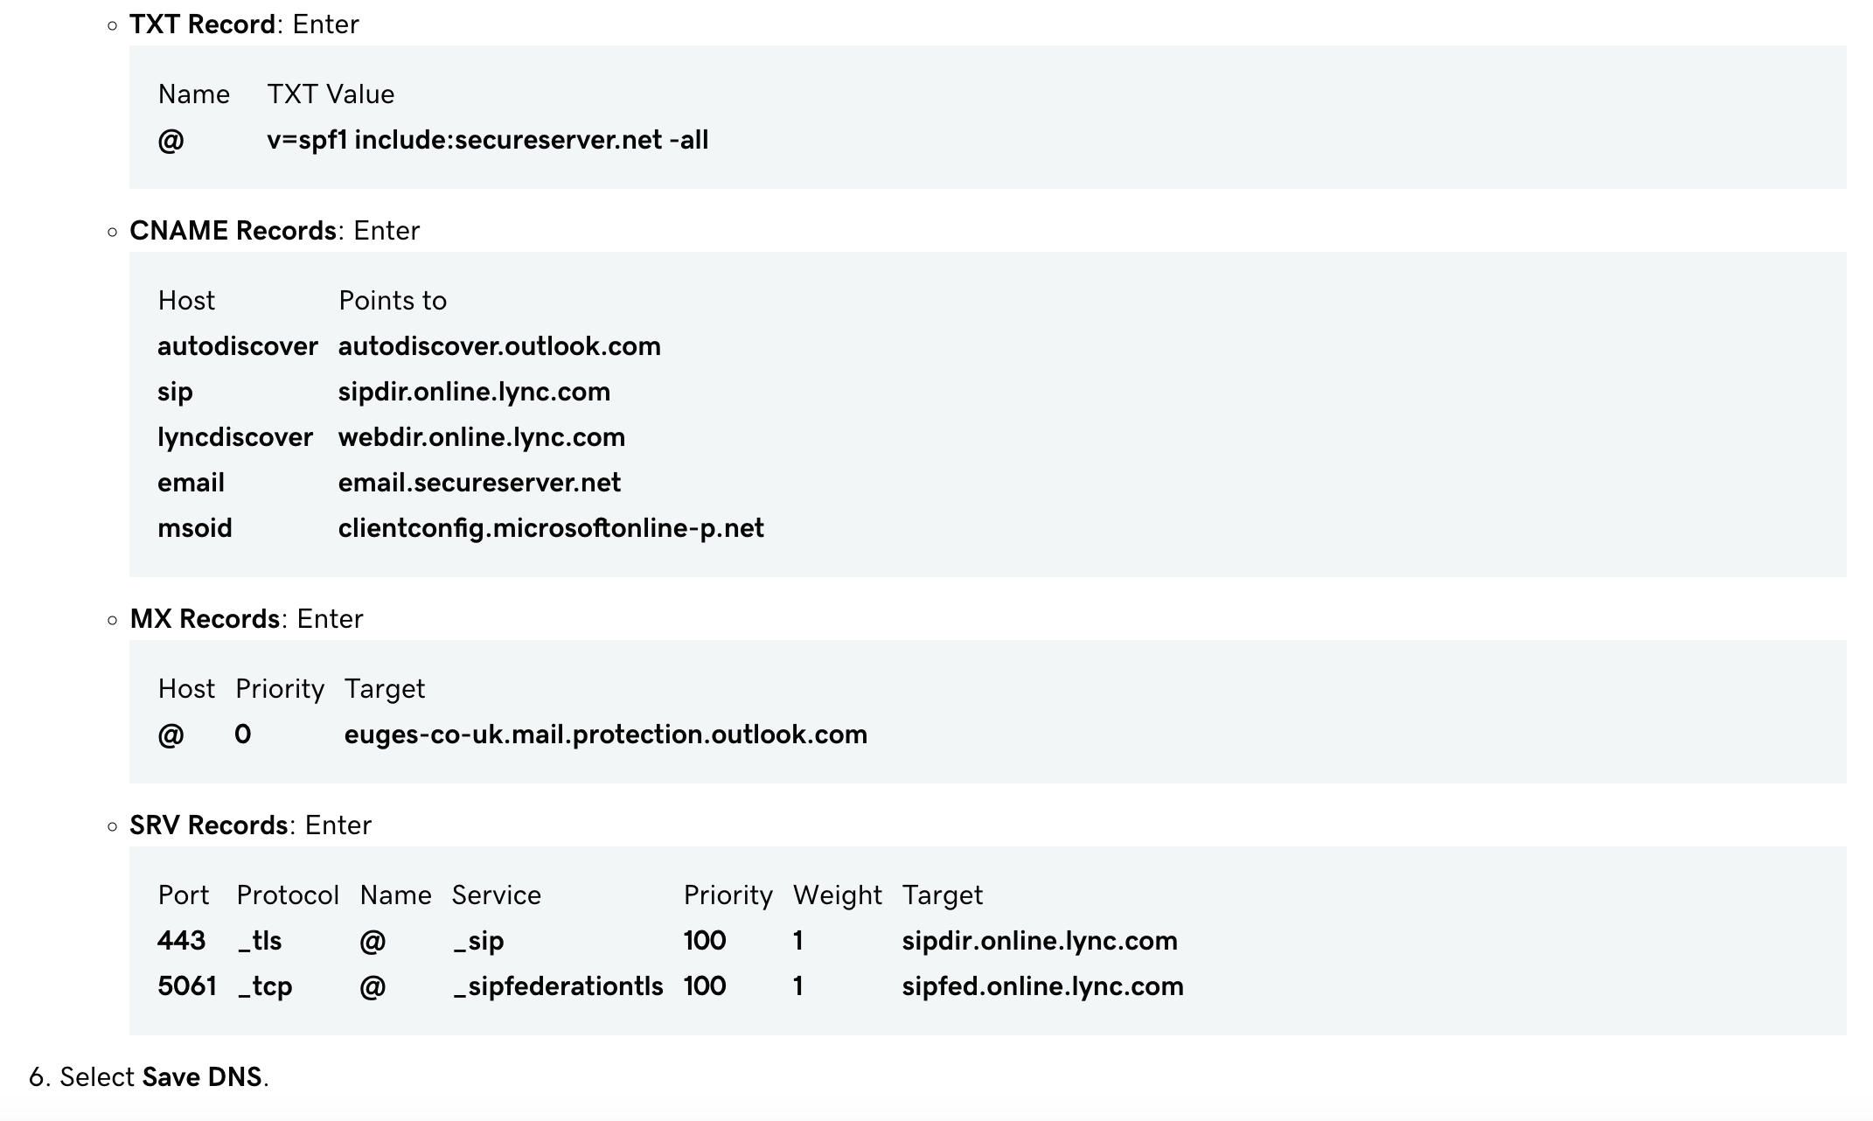Click the MX priority value 0
The height and width of the screenshot is (1121, 1873).
tap(243, 735)
